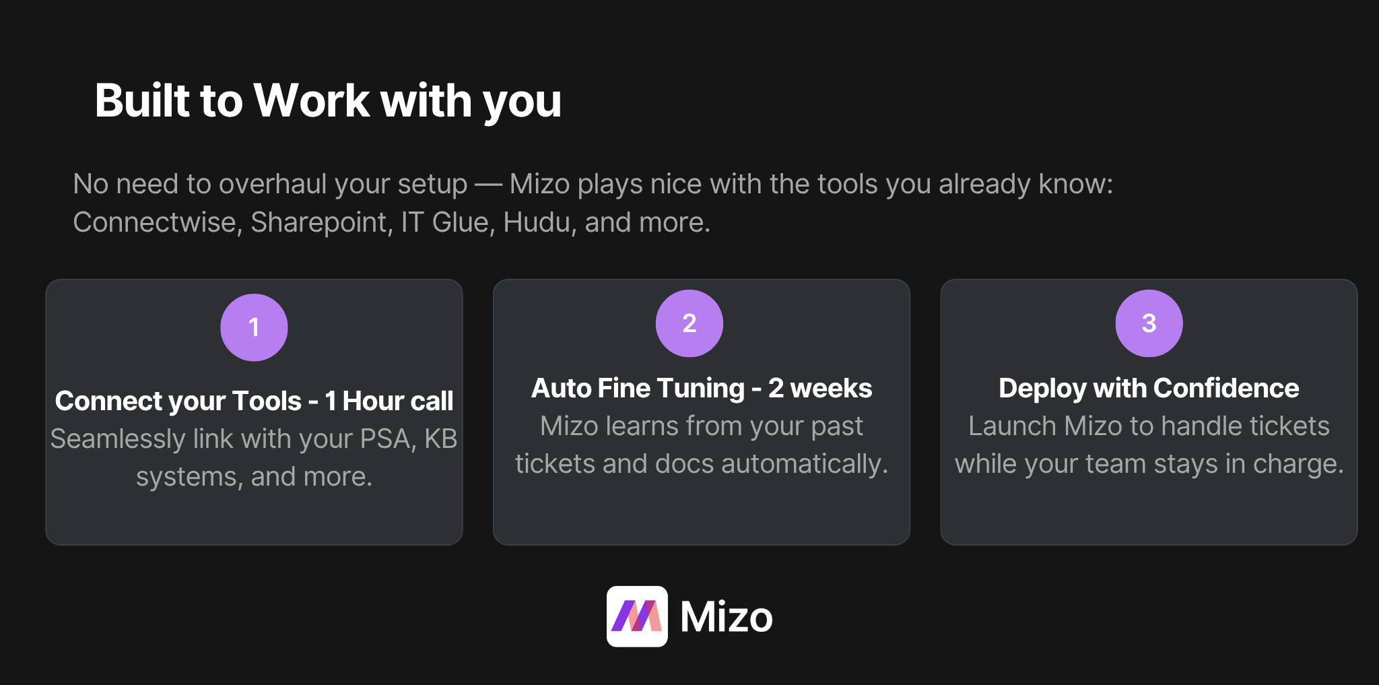Select the "Auto Fine Tuning - 2 weeks" title
The height and width of the screenshot is (685, 1379).
701,388
